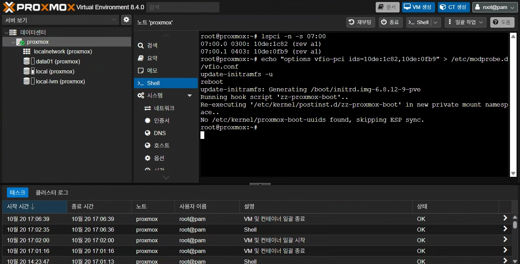Click the terminal scrollbar up arrow
This screenshot has width=520, height=264.
[x=513, y=36]
